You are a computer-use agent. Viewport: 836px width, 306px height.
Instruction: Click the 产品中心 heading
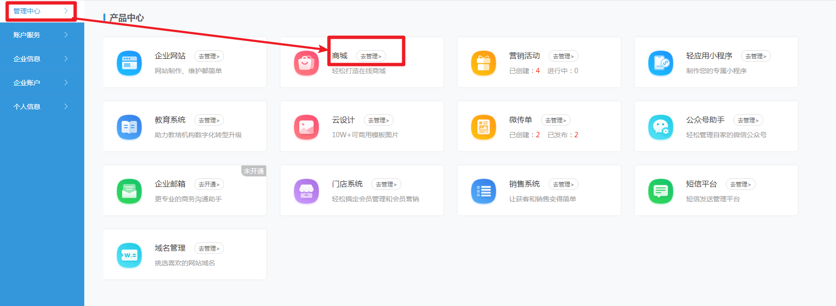pyautogui.click(x=126, y=18)
